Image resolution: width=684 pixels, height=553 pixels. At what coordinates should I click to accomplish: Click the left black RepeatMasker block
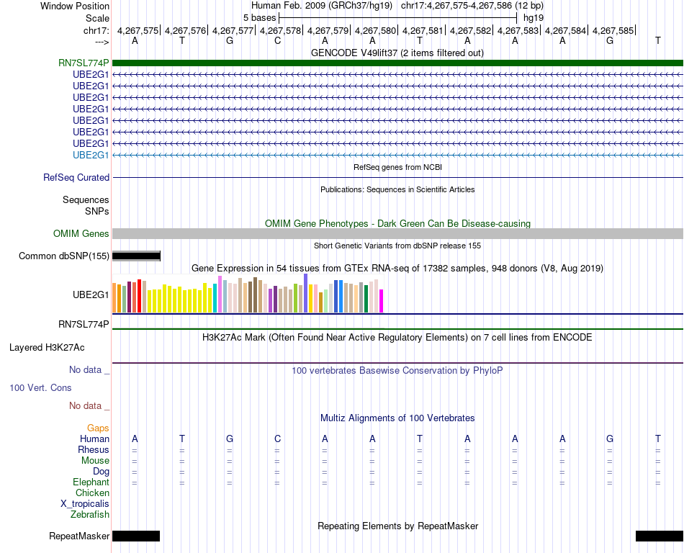136,536
